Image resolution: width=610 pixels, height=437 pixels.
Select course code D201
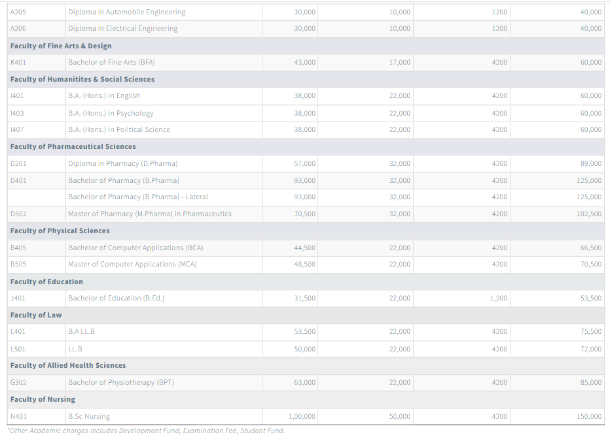click(18, 163)
